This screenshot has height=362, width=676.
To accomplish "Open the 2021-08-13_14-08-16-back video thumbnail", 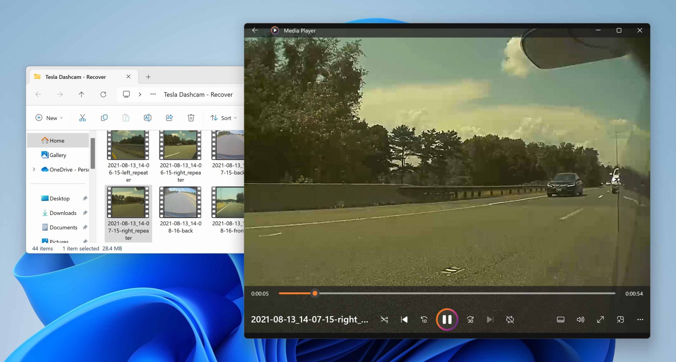I will tap(180, 203).
